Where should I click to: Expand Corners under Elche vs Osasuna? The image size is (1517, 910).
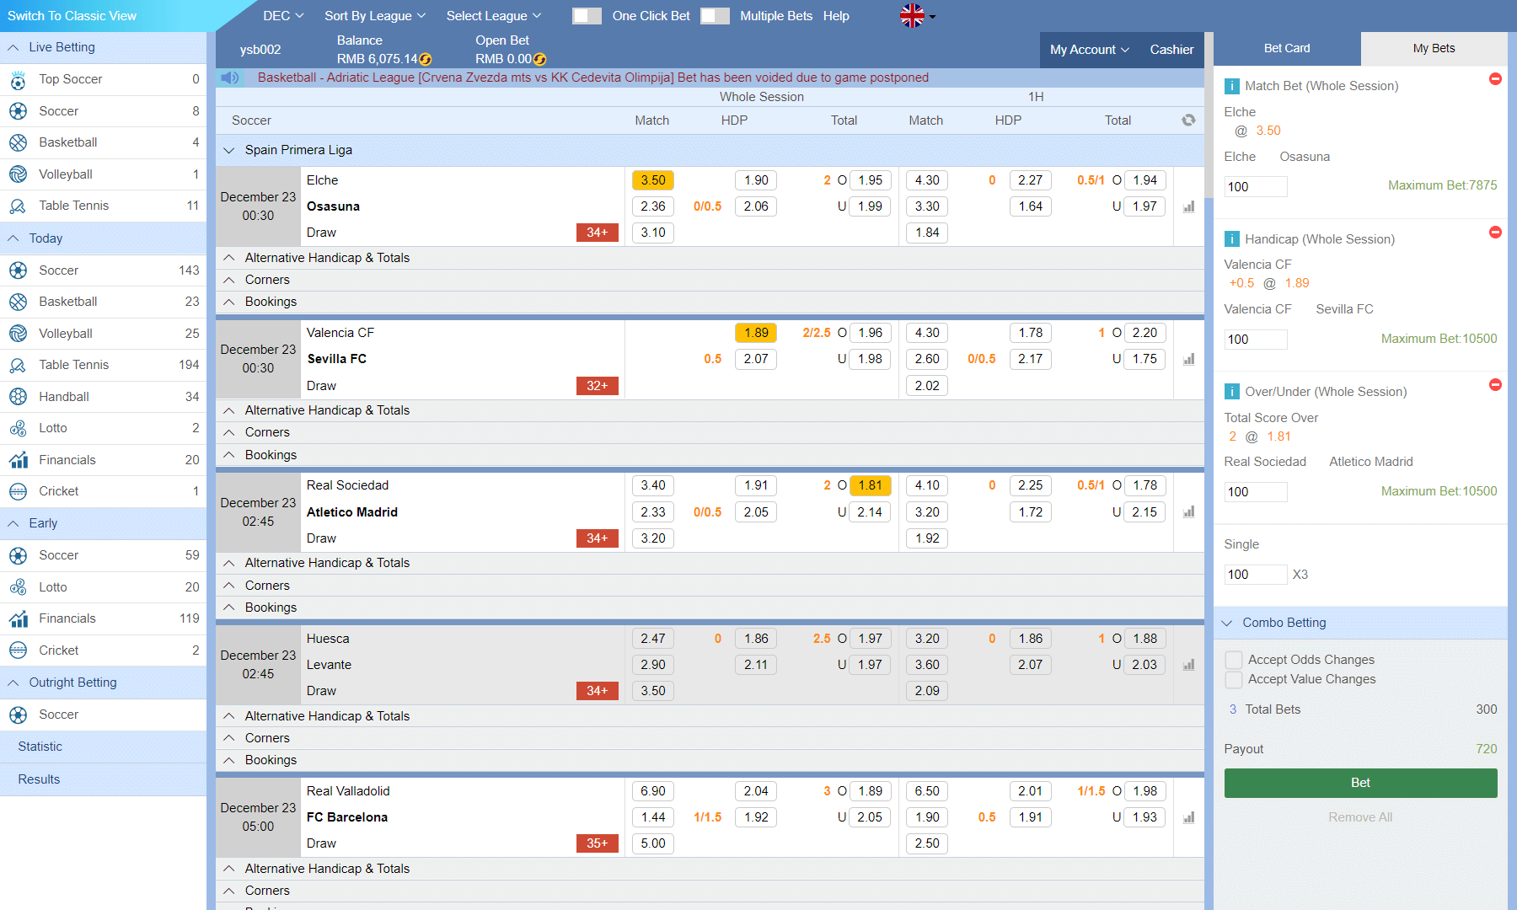pos(710,280)
